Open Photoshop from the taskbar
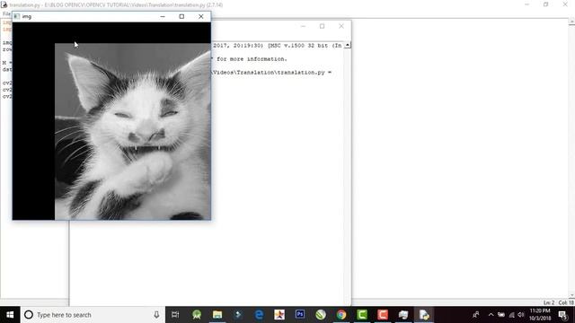The height and width of the screenshot is (323, 575). pos(300,315)
